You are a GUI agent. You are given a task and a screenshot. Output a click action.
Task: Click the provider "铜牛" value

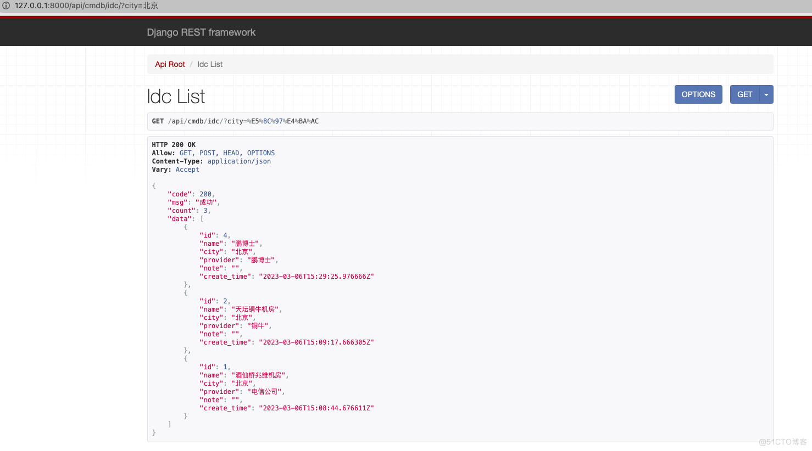(258, 326)
